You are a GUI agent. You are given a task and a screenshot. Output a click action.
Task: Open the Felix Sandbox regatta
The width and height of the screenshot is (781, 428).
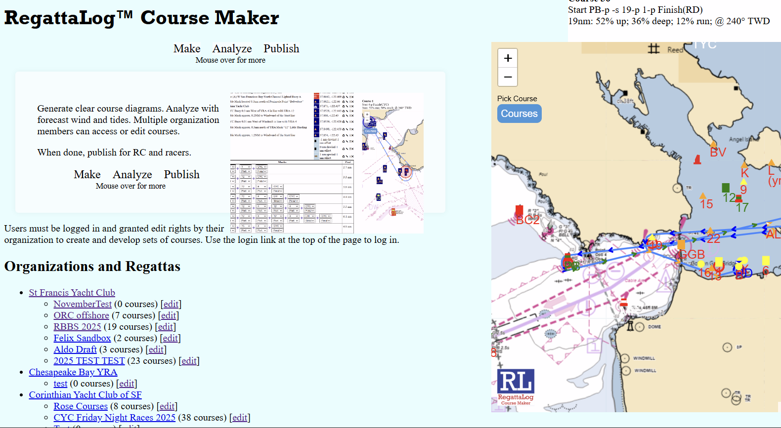[83, 338]
